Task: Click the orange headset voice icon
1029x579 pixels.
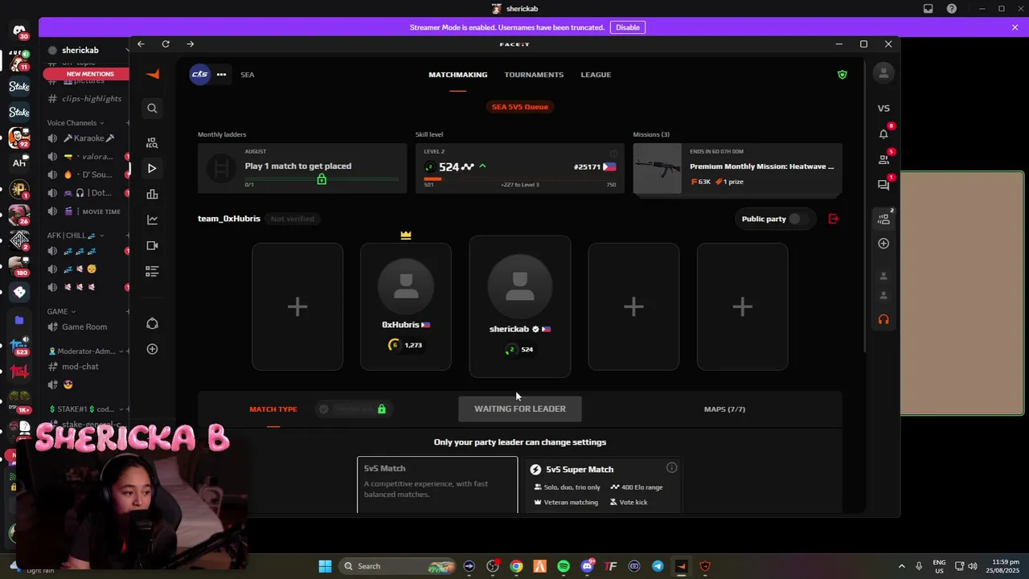Action: click(883, 319)
